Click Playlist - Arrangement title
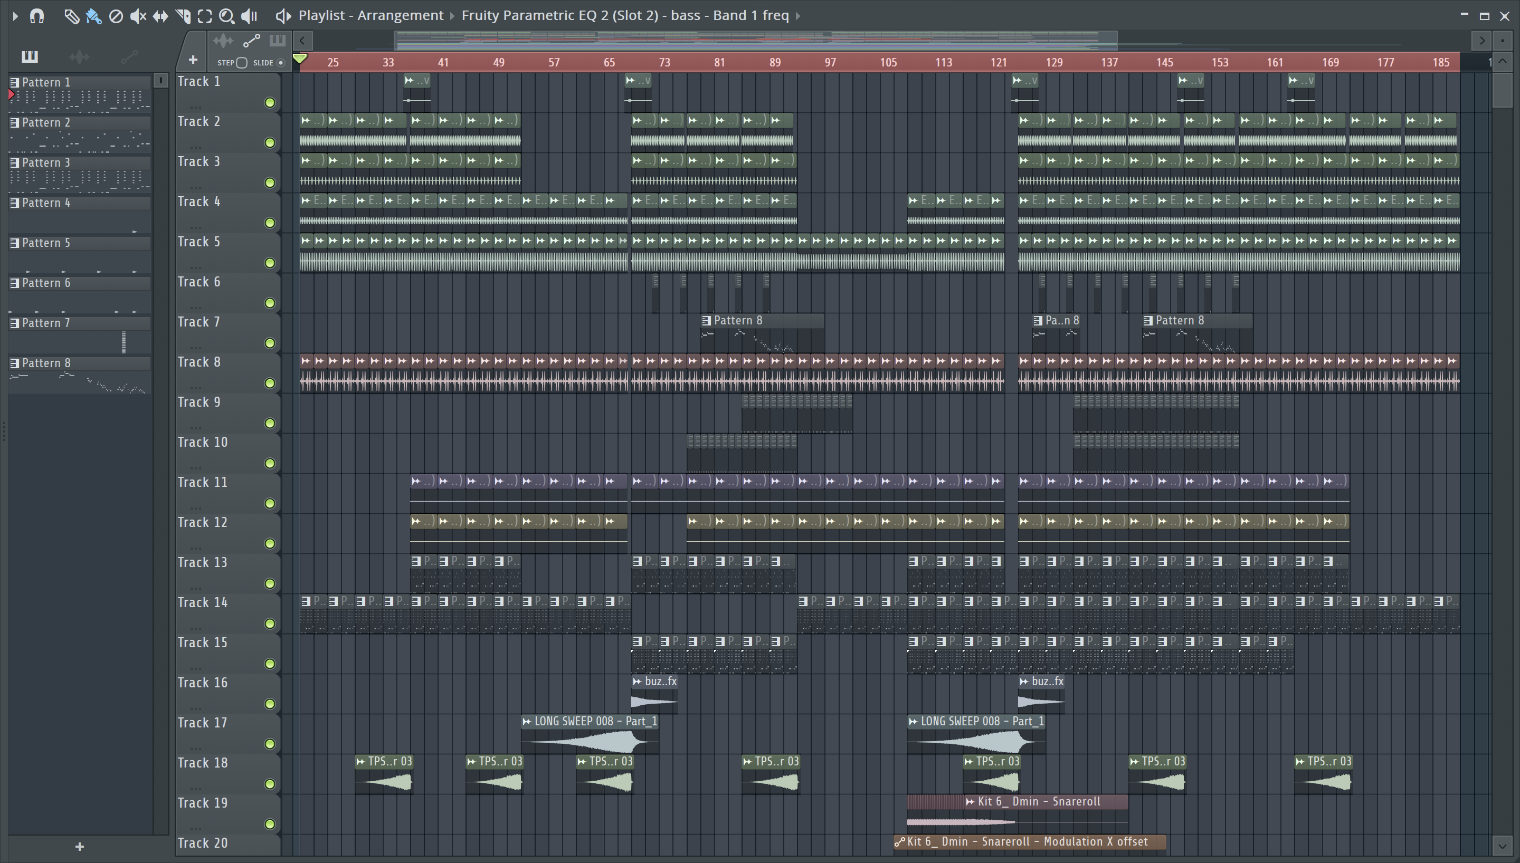 371,16
